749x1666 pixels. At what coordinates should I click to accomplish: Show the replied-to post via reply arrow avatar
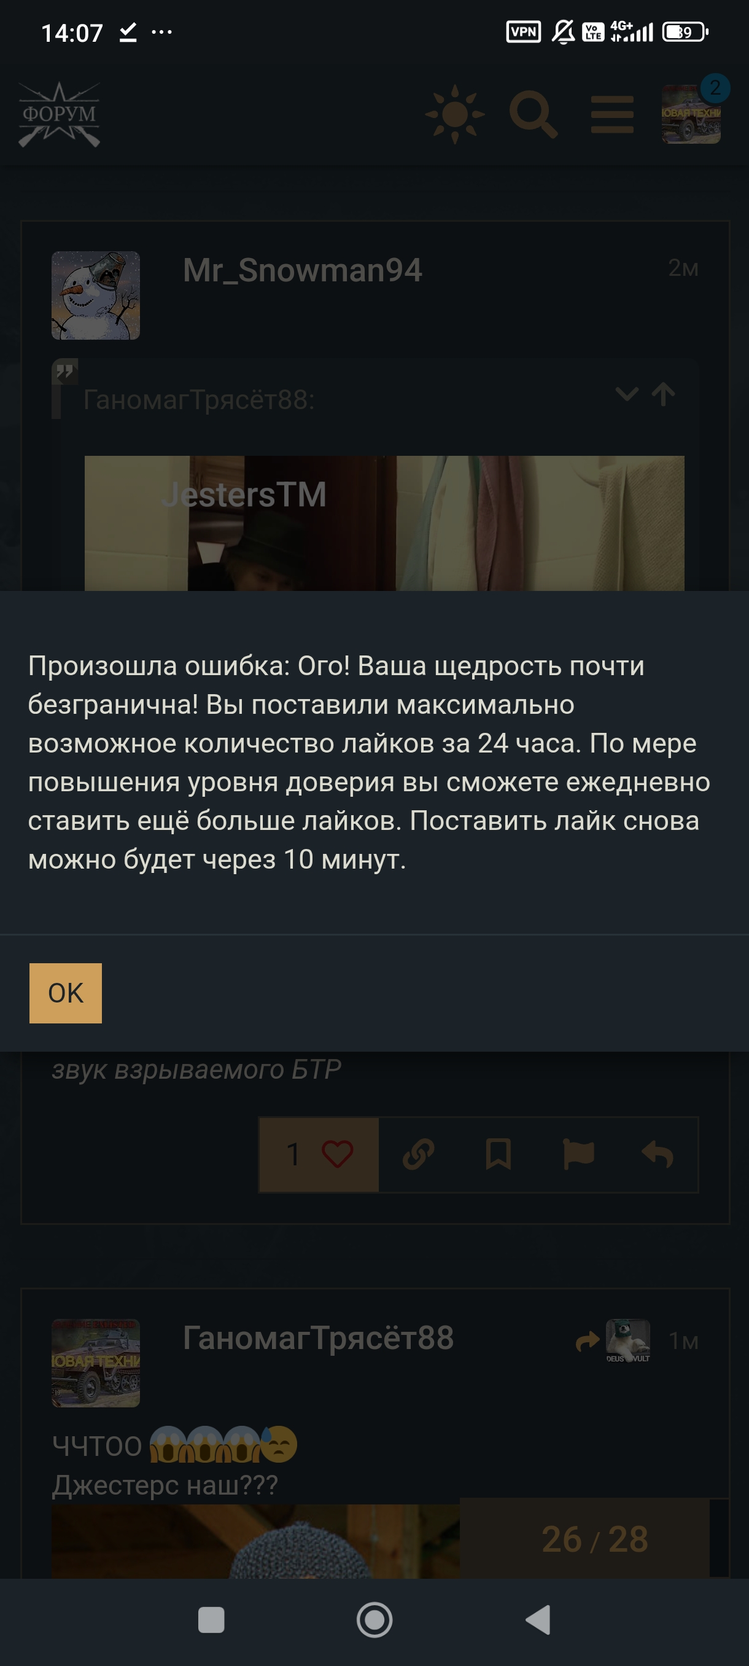pyautogui.click(x=613, y=1341)
